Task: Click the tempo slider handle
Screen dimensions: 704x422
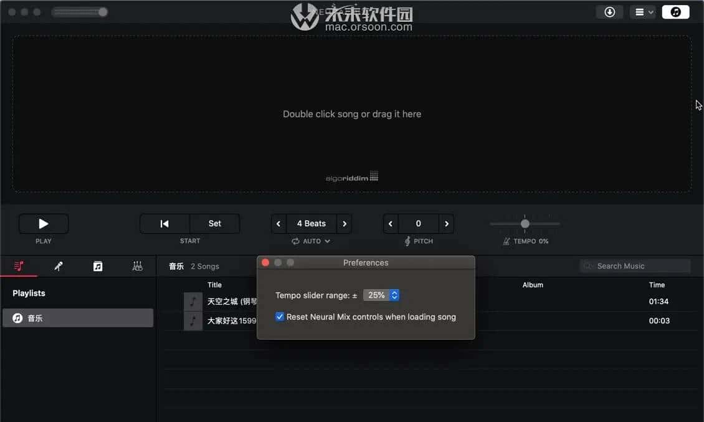Action: (525, 224)
